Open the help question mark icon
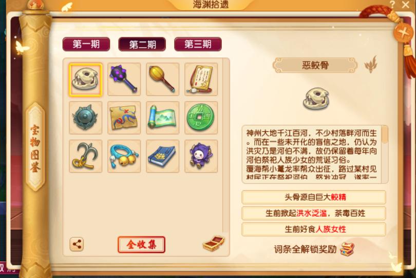 coord(392,4)
